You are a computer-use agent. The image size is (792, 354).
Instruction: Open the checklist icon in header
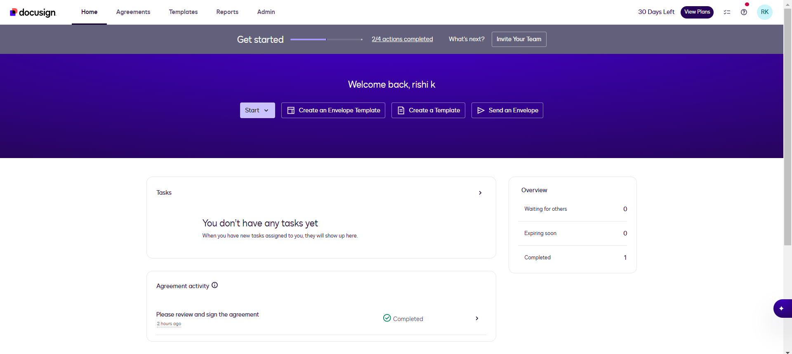(727, 12)
